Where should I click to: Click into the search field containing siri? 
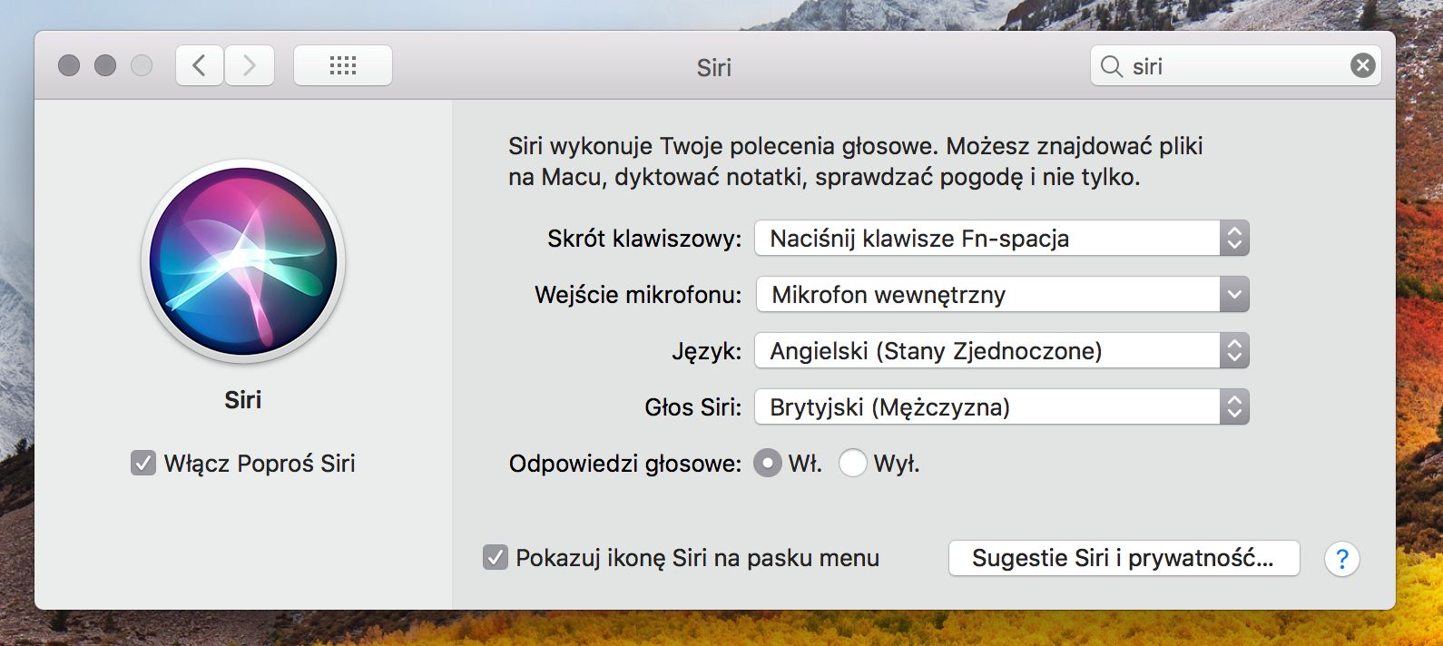pyautogui.click(x=1234, y=66)
